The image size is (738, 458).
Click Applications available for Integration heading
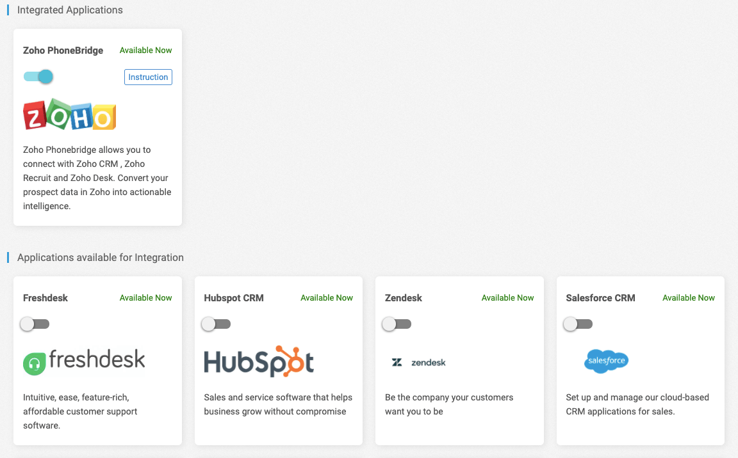100,257
